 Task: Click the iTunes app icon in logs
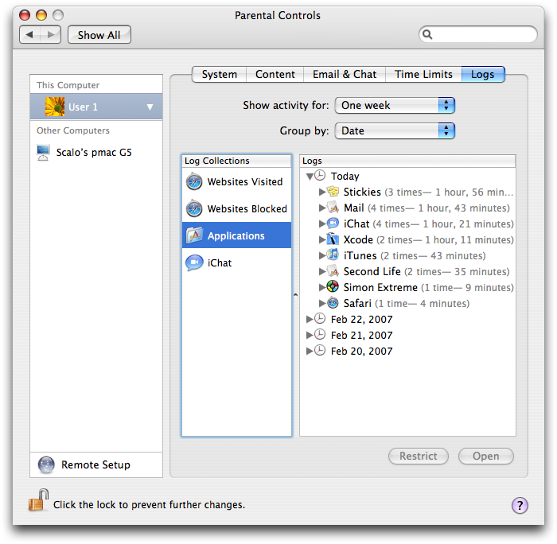point(333,255)
